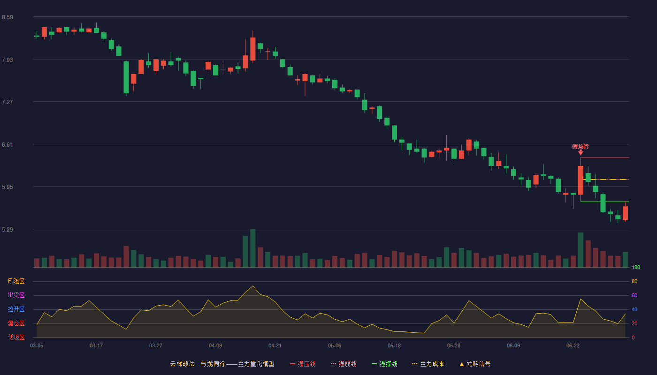Click the 04-09 date label
This screenshot has width=657, height=375.
[x=215, y=345]
